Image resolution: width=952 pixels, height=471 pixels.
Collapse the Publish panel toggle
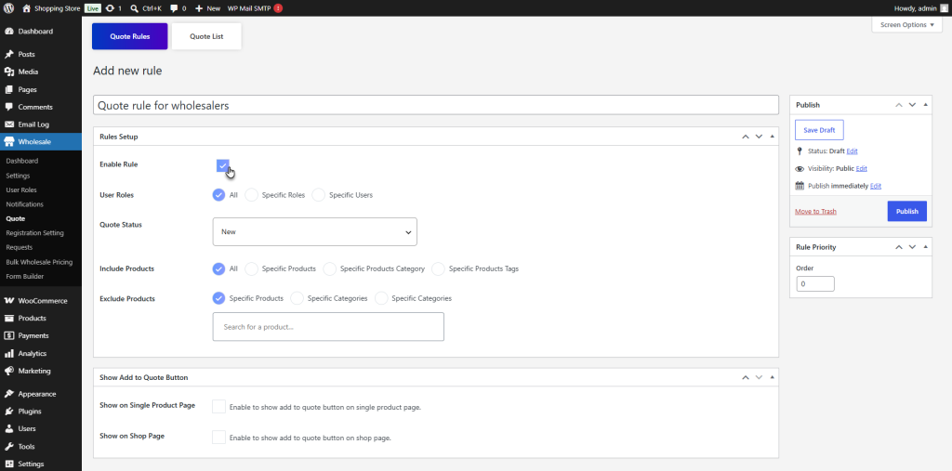click(x=925, y=104)
